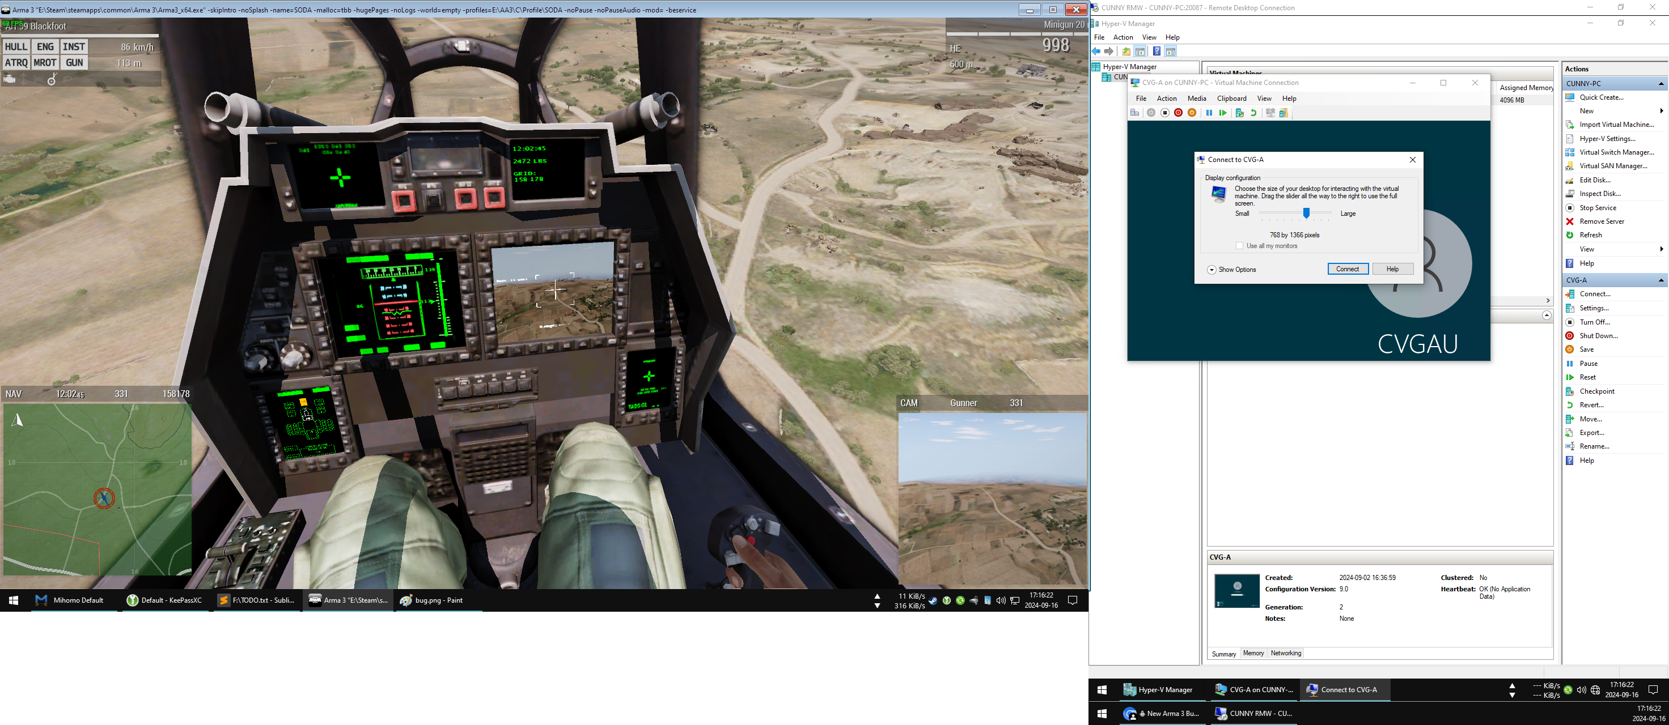Open notification center on left taskbar
Screen dimensions: 1669x725
click(1072, 600)
